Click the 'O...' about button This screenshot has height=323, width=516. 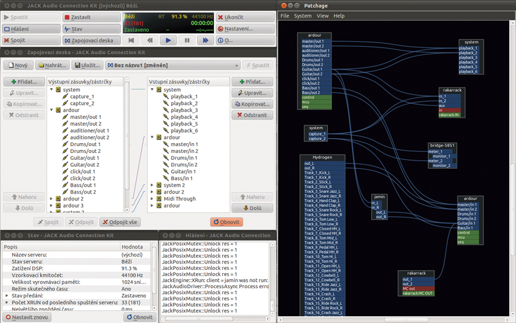coord(245,40)
